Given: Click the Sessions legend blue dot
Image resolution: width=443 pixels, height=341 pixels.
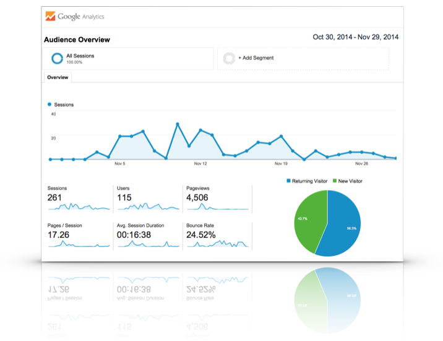Looking at the screenshot, I should pyautogui.click(x=49, y=104).
